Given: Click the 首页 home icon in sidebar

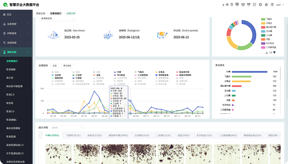Looking at the screenshot, I should (x=4, y=14).
